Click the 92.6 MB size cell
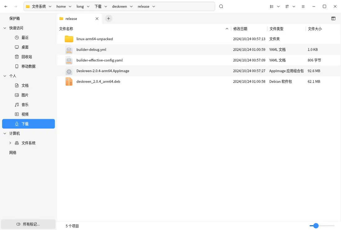Viewport: 341px width, 230px height. pyautogui.click(x=314, y=71)
